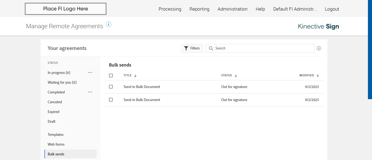Image resolution: width=372 pixels, height=160 pixels.
Task: Click the blue vertical scrollbar on right edge
Action: pos(370,49)
